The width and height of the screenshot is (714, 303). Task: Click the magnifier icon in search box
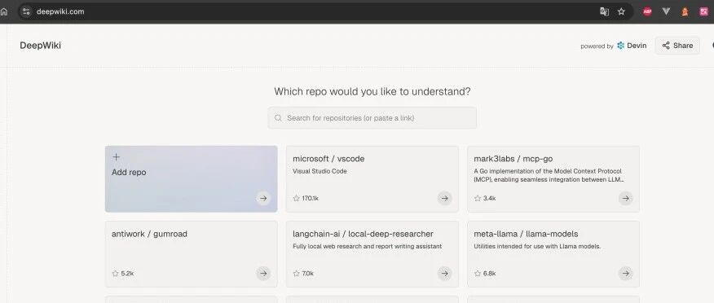278,118
